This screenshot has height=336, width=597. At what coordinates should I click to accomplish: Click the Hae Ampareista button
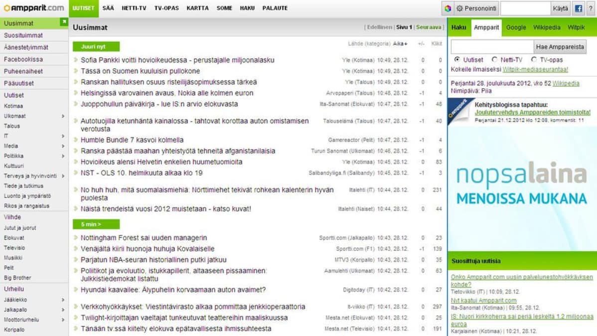pyautogui.click(x=560, y=47)
